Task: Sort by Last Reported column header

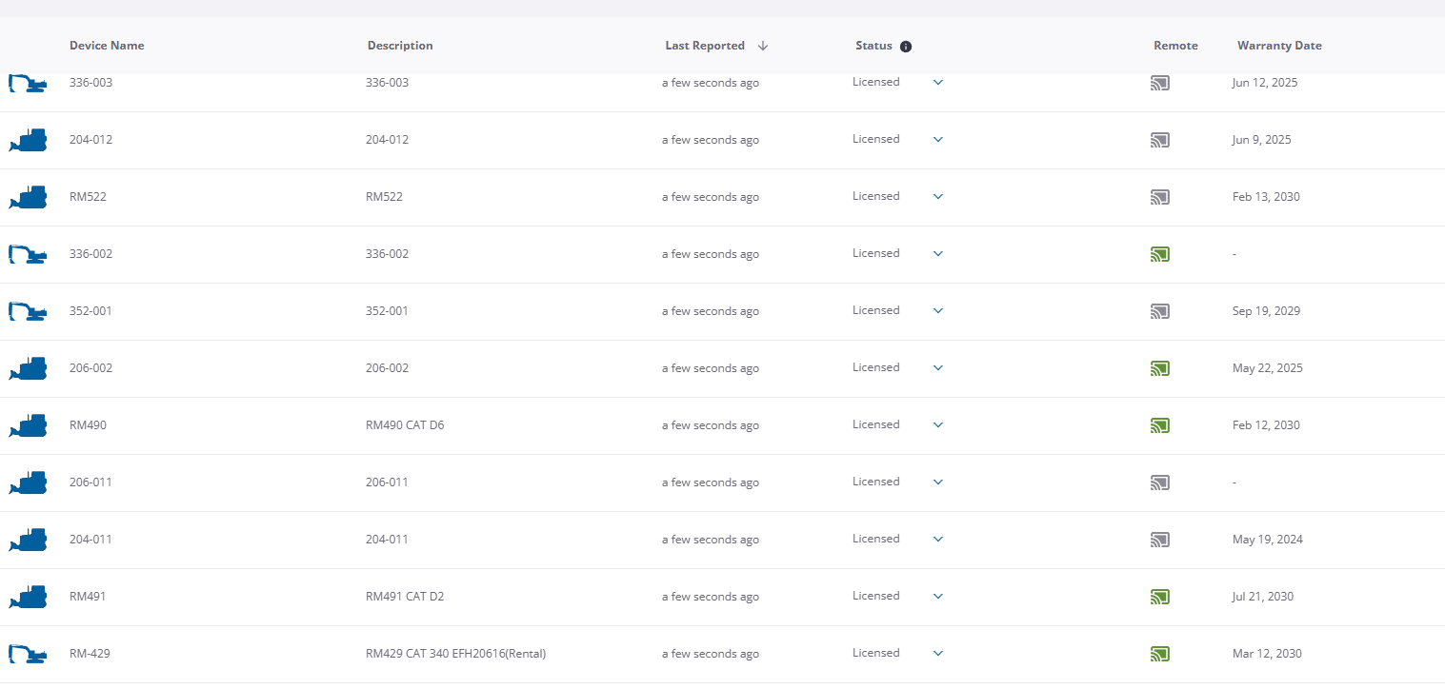Action: click(705, 46)
